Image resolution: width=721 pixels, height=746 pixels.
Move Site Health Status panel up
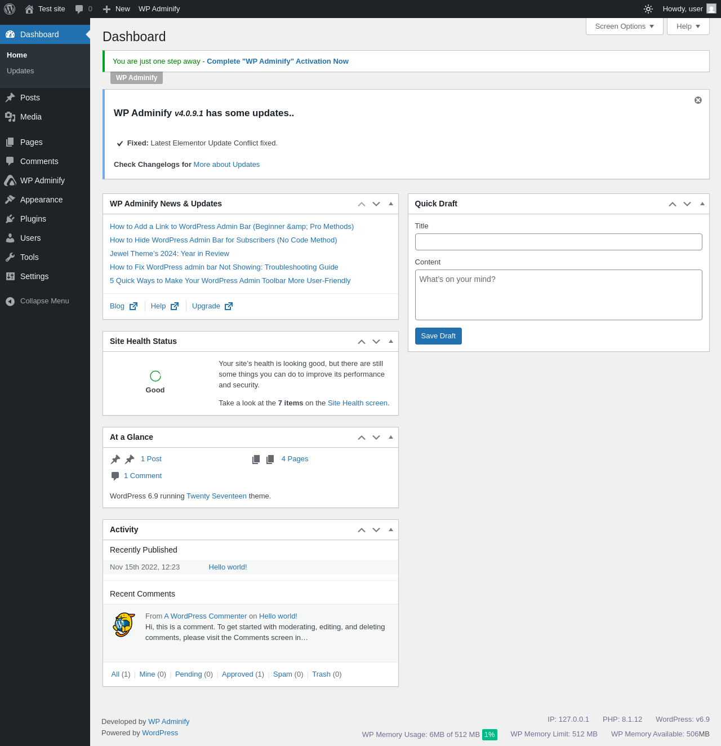pyautogui.click(x=362, y=341)
